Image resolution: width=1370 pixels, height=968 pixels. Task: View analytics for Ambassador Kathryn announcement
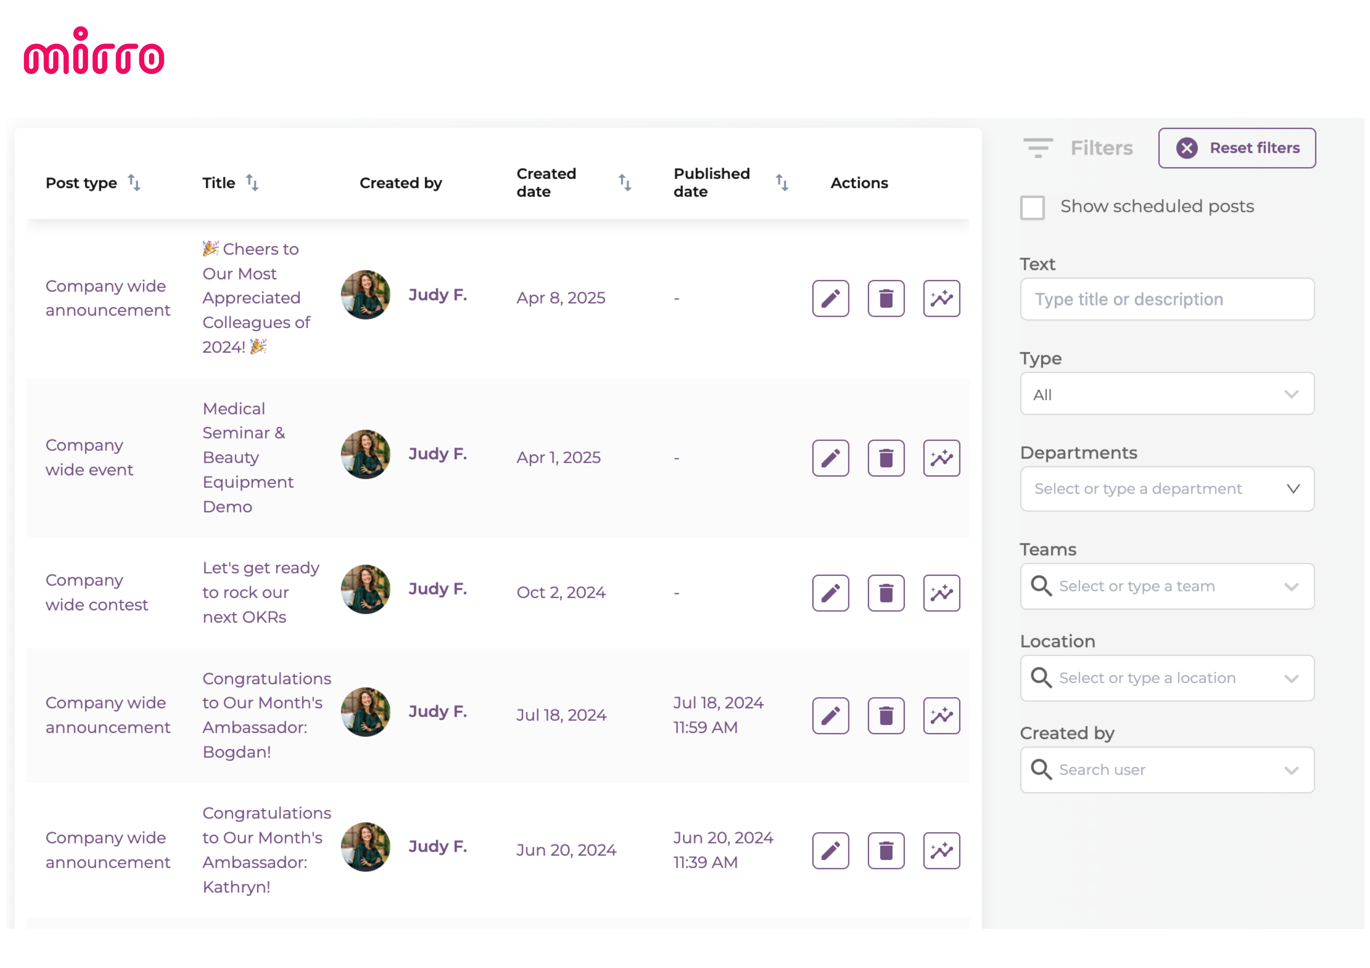(x=941, y=851)
